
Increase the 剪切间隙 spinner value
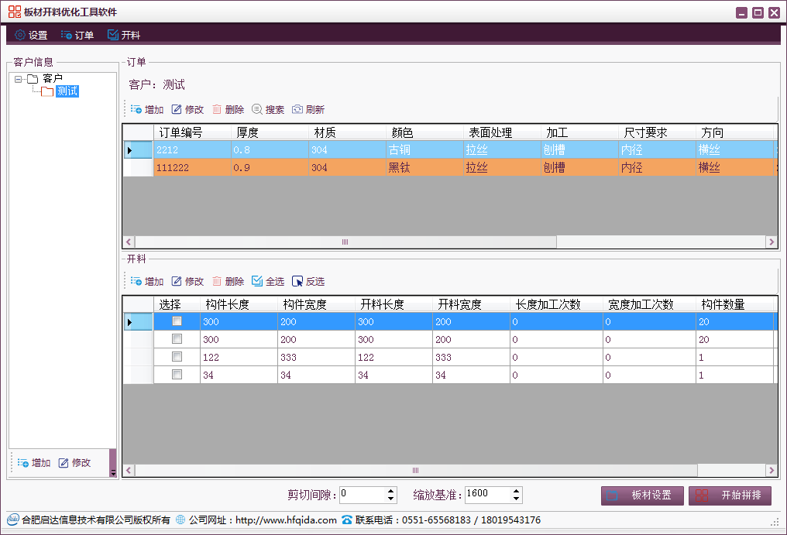pos(390,490)
